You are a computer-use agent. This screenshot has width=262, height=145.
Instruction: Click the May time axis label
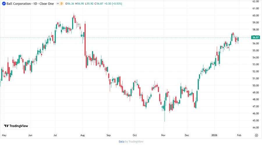[x=4, y=135]
